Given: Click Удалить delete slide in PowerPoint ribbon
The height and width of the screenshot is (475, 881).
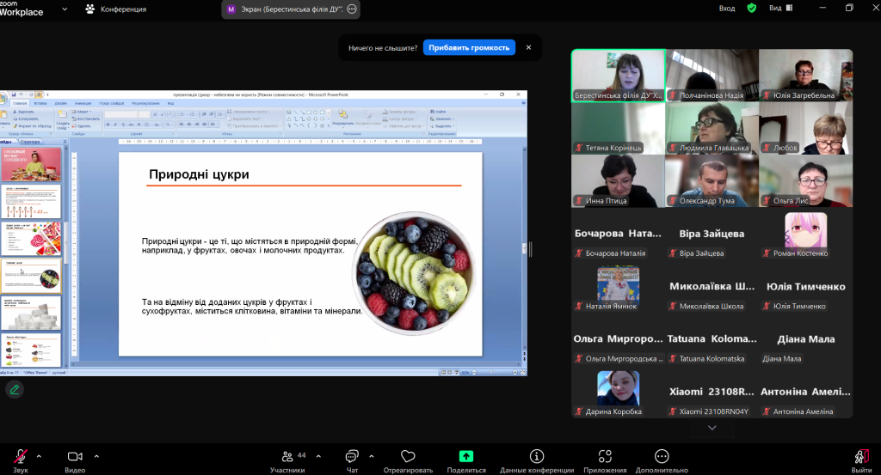Looking at the screenshot, I should pyautogui.click(x=82, y=125).
